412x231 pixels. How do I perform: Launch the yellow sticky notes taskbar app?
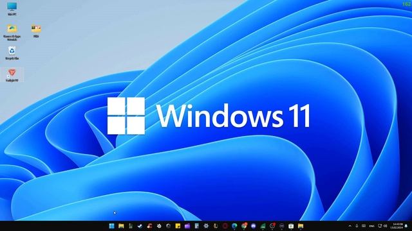(178, 226)
